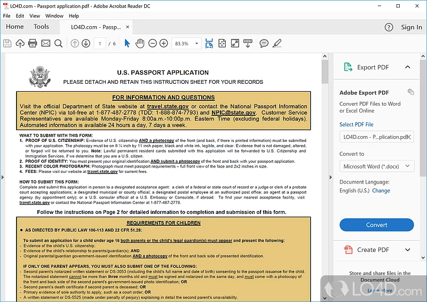The image size is (427, 302).
Task: Go to previous page arrow
Action: pyautogui.click(x=75, y=43)
